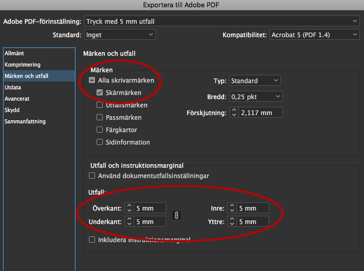Check Inkludera instruktionsmarginal checkbox

point(92,240)
